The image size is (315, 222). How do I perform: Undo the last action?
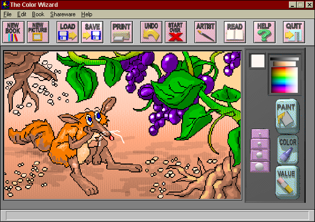151,32
